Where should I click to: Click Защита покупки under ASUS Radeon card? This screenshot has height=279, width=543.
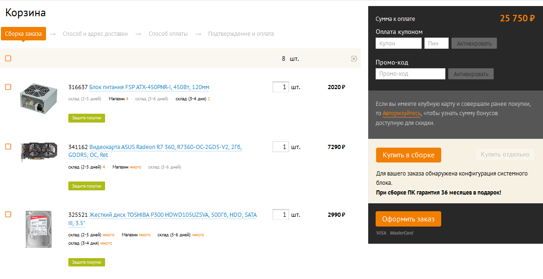(86, 186)
